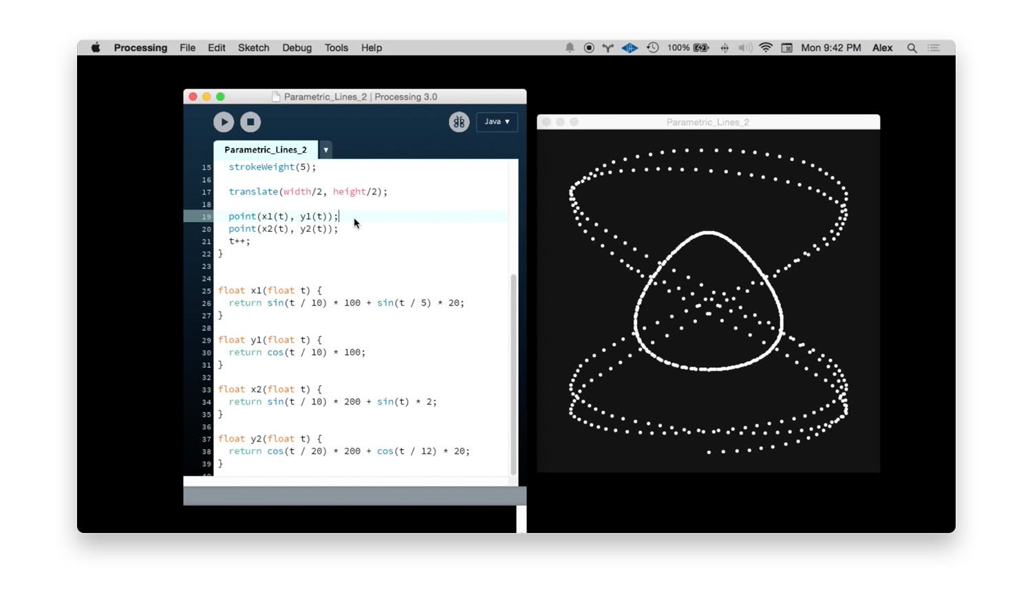Click the antenna-shaped icon in menu bar

pyautogui.click(x=608, y=47)
